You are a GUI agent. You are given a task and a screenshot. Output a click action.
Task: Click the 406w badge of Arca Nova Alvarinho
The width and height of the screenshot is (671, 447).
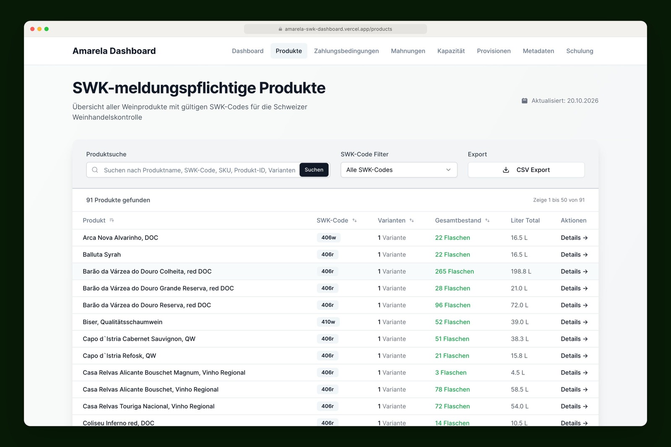[329, 238]
